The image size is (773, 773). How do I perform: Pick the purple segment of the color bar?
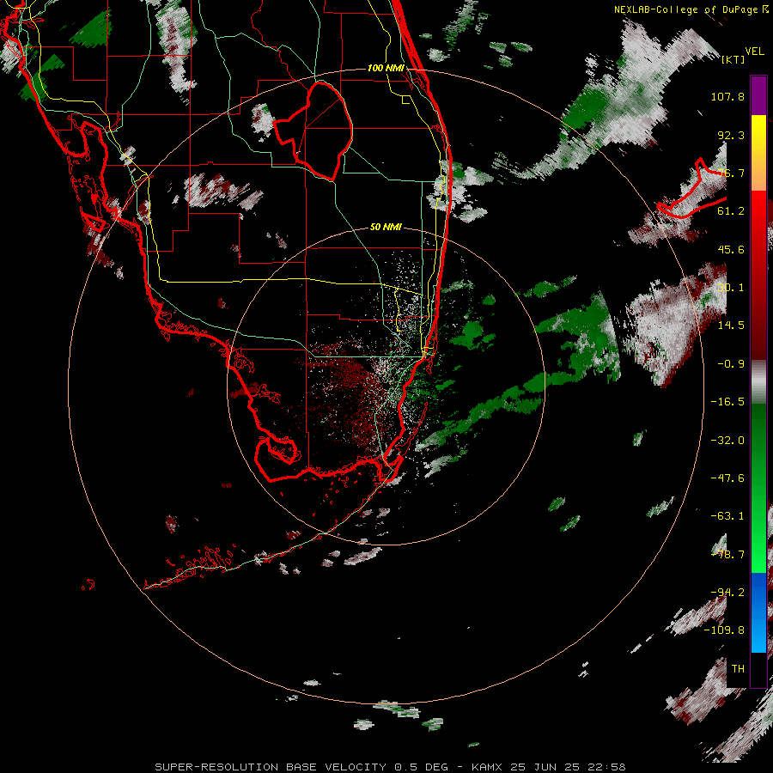[x=758, y=96]
